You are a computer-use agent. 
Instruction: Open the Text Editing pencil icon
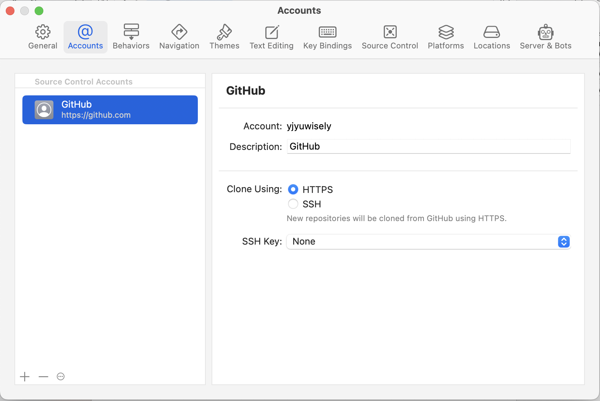tap(272, 32)
